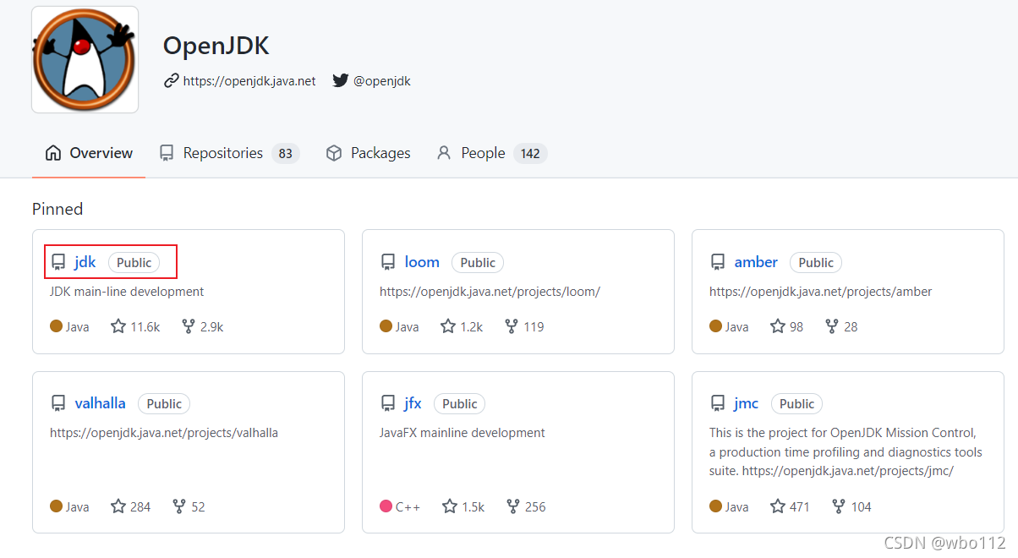Click the C++ language color dot
Screen dimensions: 1018x558
click(386, 506)
